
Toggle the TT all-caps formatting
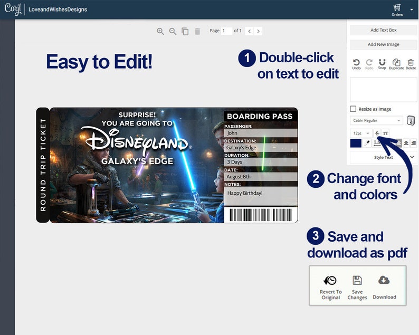[x=385, y=133]
